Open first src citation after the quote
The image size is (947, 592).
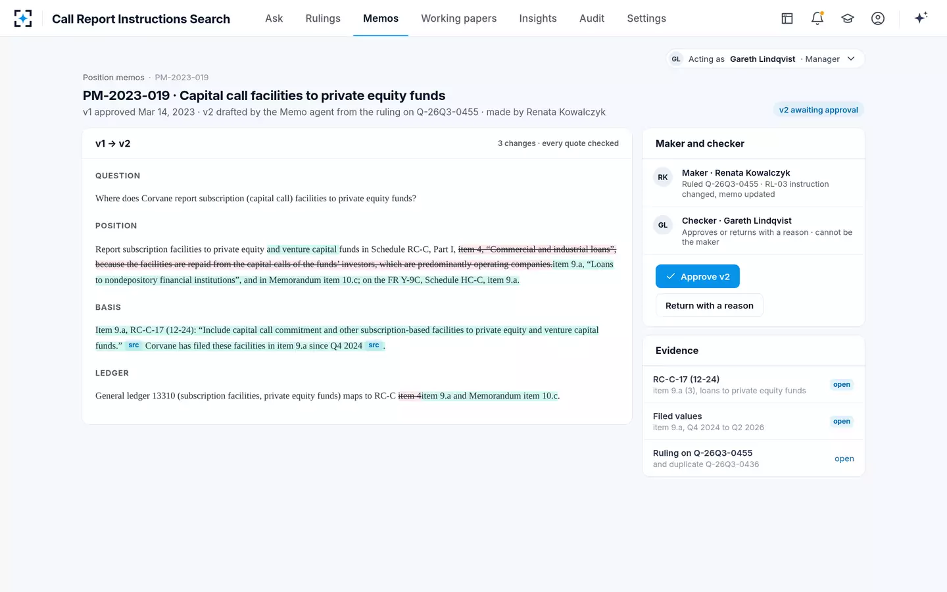134,345
